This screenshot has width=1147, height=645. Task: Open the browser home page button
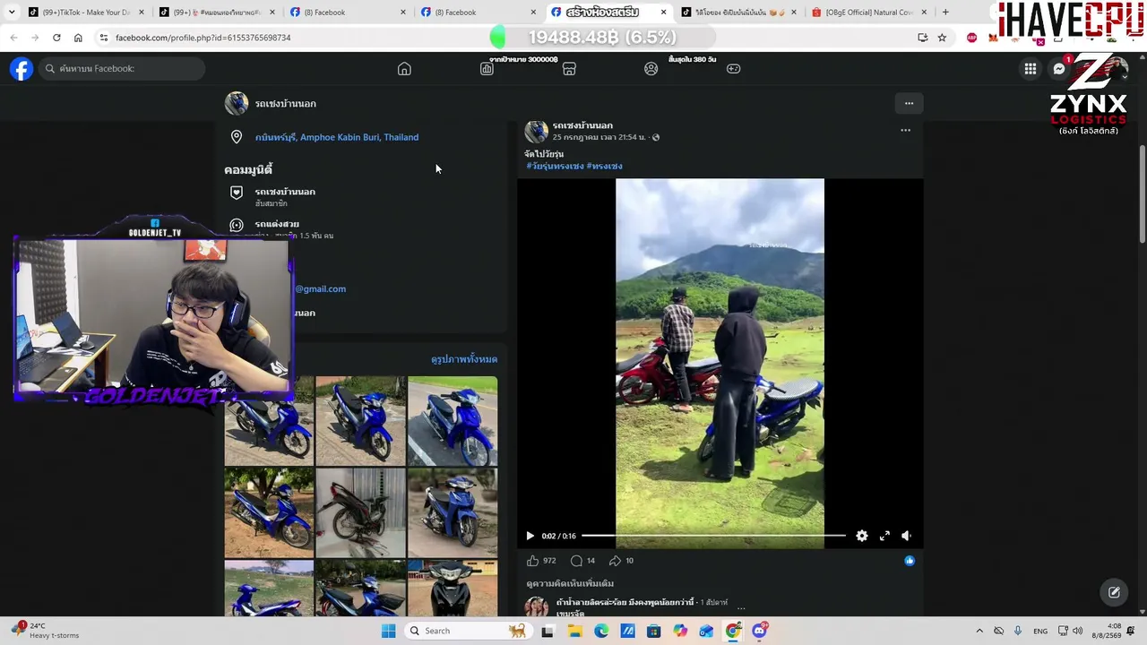pyautogui.click(x=78, y=38)
